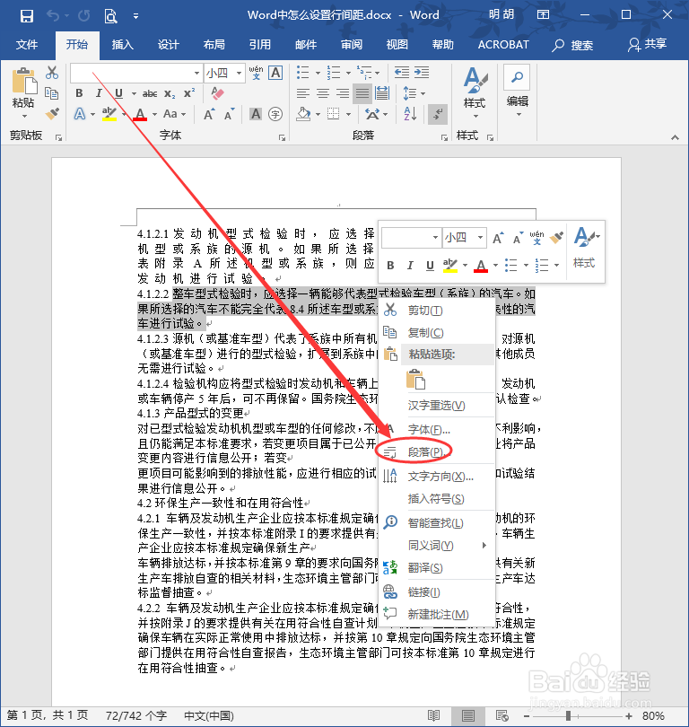Center align text in ribbon
This screenshot has height=727, width=689.
(322, 93)
